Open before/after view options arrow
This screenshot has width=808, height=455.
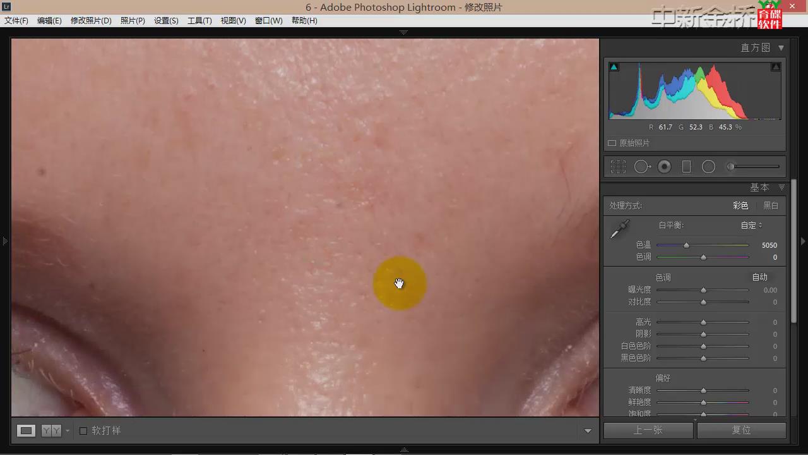click(68, 431)
